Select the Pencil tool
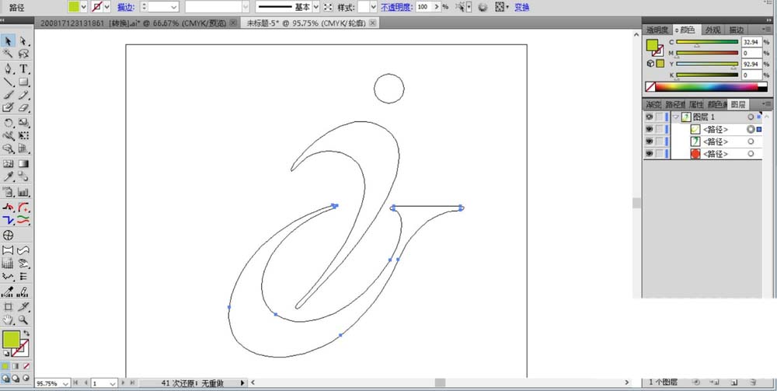Screen dimensions: 777x391 23,95
